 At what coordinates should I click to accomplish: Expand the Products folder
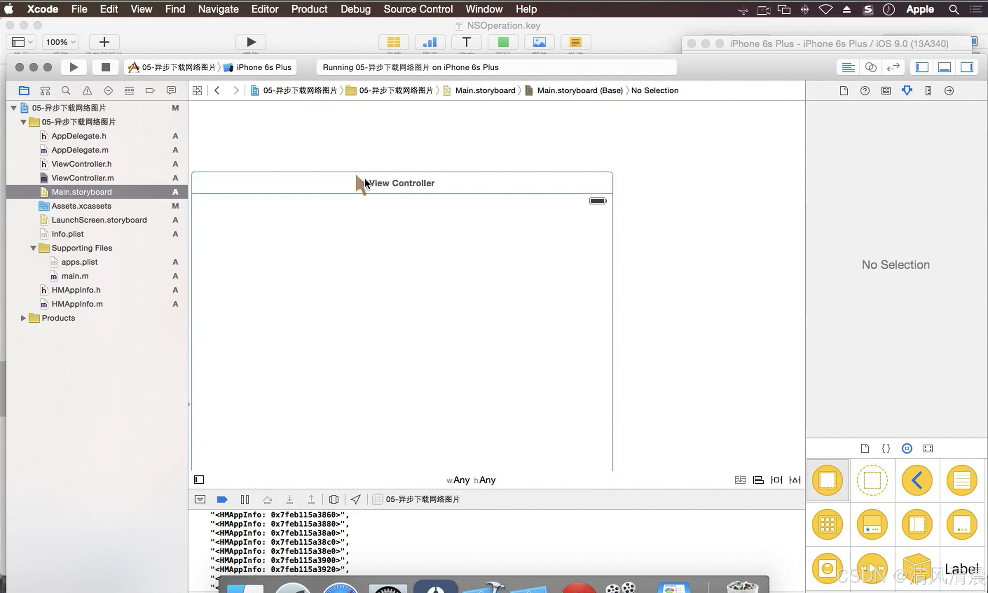(x=23, y=318)
